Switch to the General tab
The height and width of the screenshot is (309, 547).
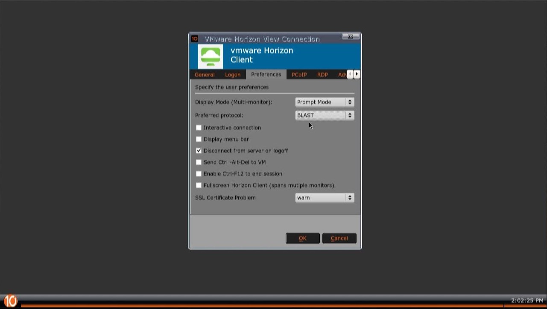(x=205, y=75)
